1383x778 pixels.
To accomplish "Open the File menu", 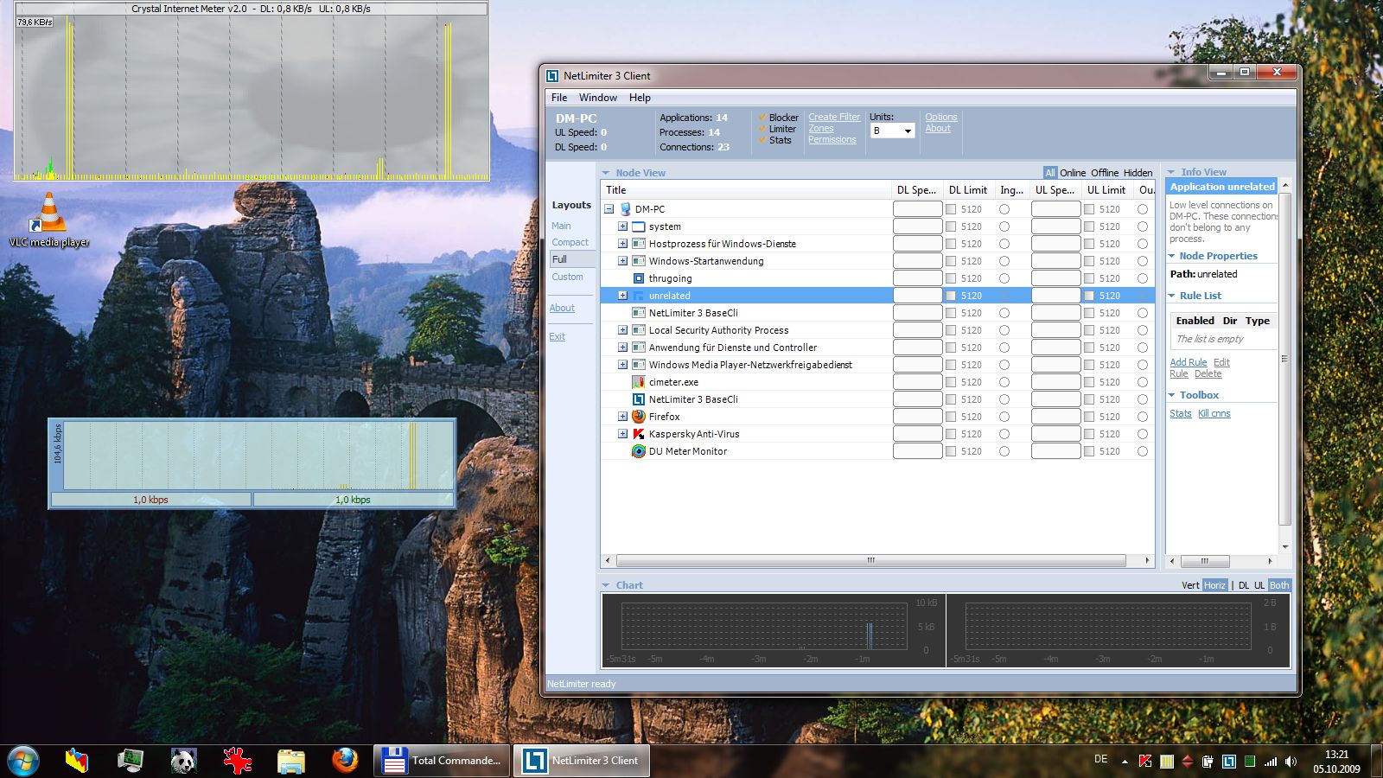I will [x=559, y=98].
